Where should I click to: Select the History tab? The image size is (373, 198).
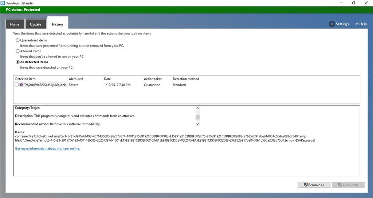[58, 24]
